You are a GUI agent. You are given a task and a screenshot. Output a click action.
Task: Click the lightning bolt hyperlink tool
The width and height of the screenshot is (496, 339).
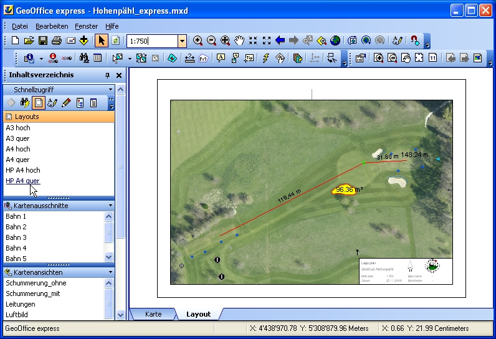click(x=266, y=58)
